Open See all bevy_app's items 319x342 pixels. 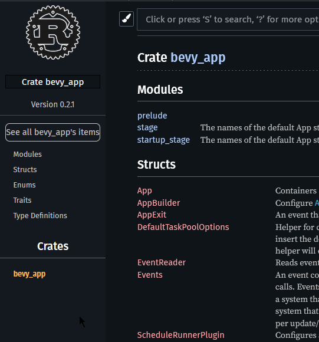click(x=52, y=132)
